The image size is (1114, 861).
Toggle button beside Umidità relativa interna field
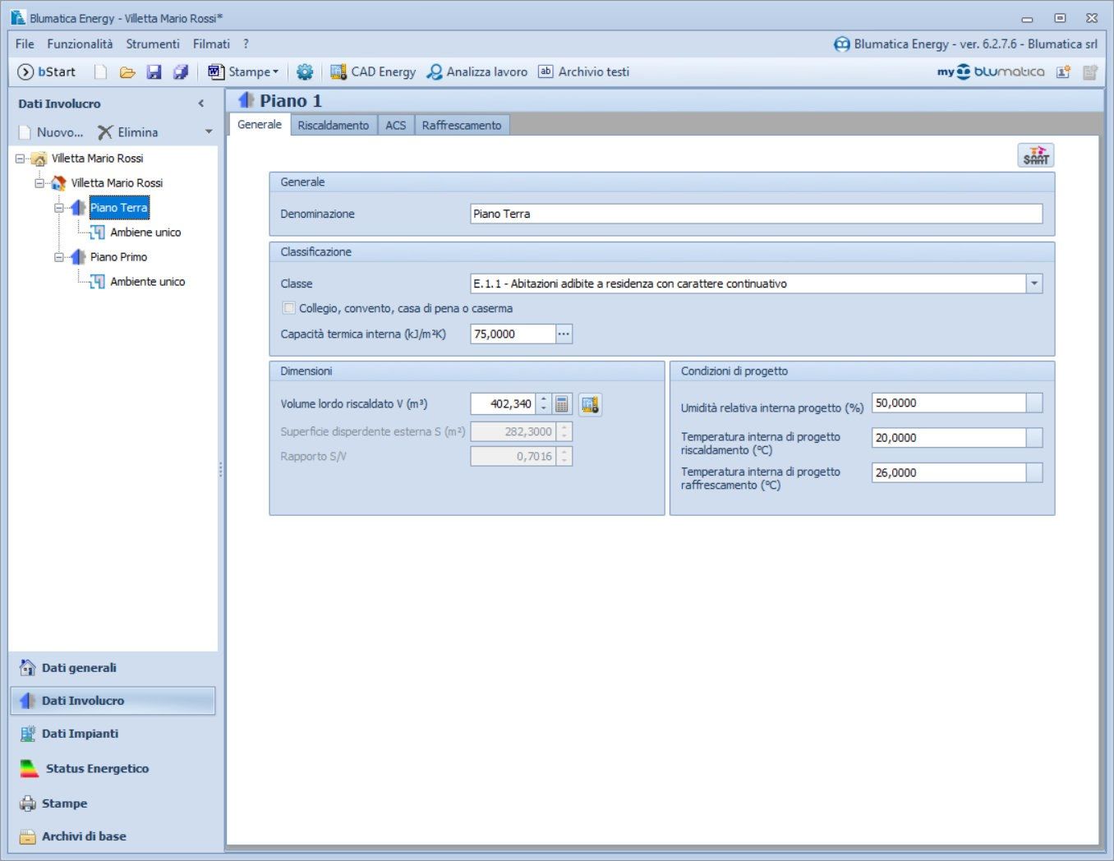[1034, 403]
